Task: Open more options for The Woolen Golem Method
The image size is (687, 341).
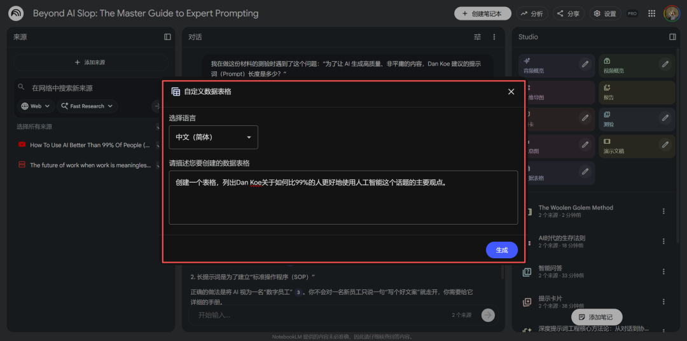Action: coord(663,211)
